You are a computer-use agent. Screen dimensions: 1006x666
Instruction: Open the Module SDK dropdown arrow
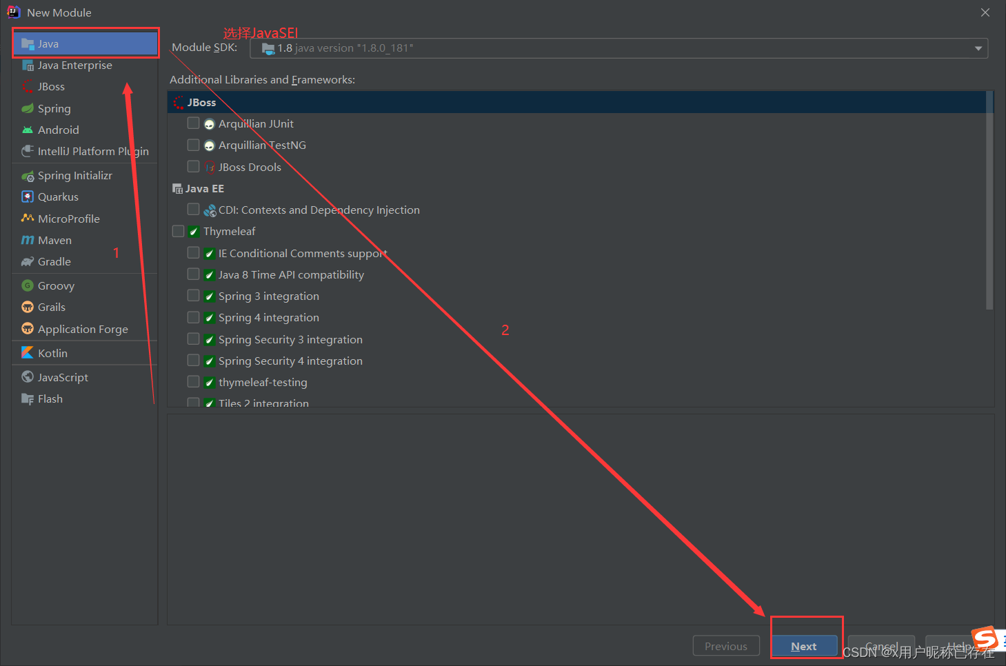coord(978,48)
